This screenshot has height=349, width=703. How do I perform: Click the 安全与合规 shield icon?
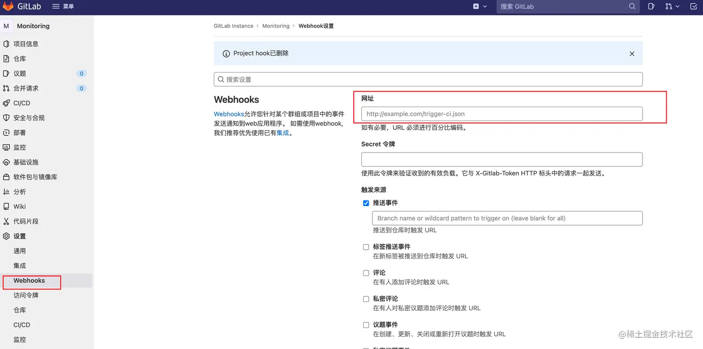pos(6,118)
